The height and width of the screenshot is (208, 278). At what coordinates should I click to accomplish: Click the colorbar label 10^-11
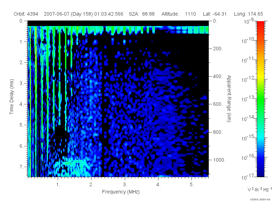pos(248,60)
